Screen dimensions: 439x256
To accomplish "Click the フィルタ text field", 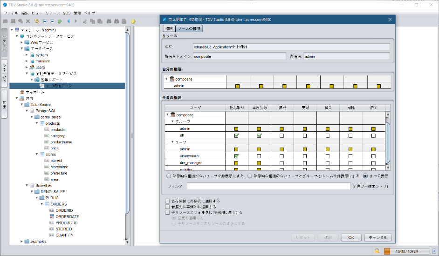I will click(268, 186).
